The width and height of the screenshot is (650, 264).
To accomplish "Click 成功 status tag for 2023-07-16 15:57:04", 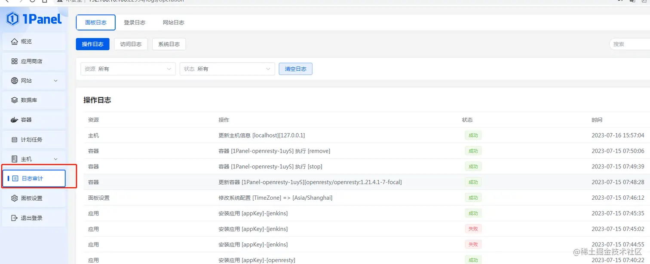I will tap(473, 135).
